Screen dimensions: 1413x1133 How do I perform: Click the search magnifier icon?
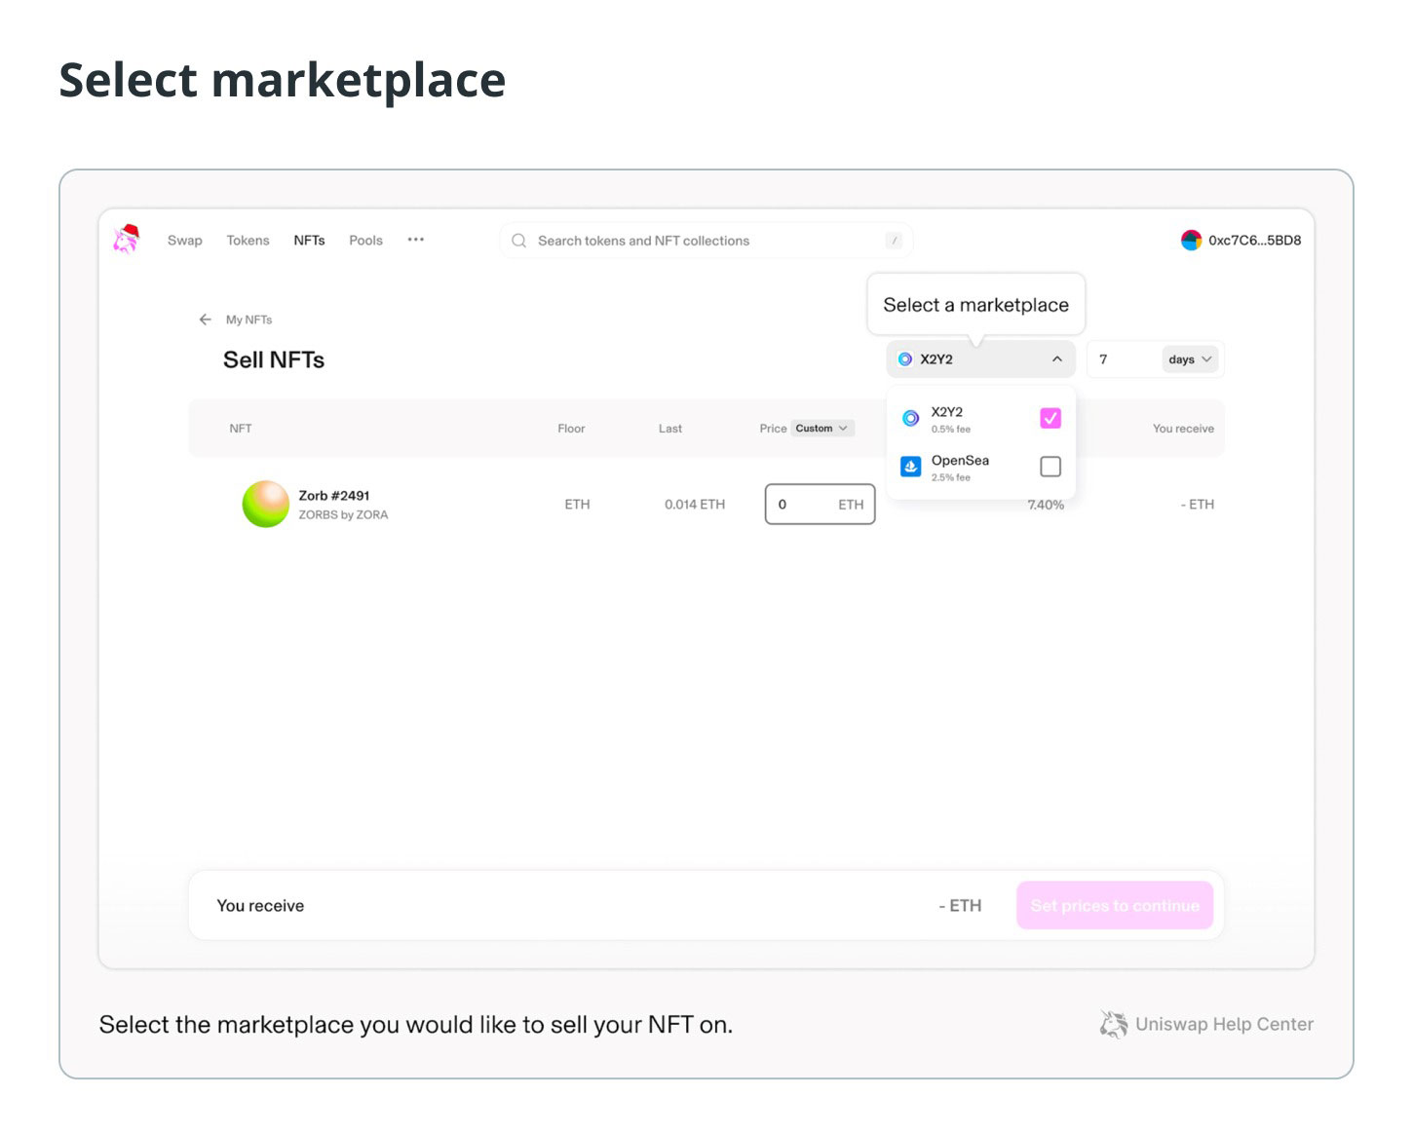(519, 241)
